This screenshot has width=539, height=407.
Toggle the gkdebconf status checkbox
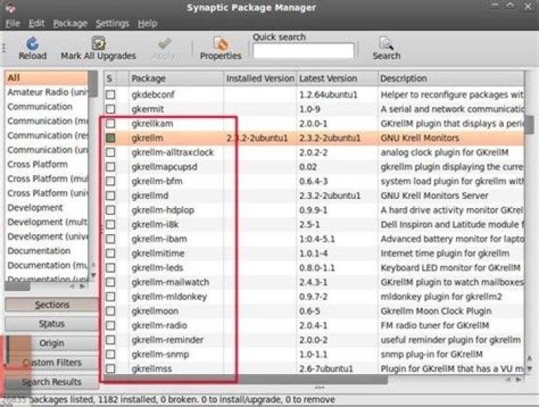[x=110, y=94]
